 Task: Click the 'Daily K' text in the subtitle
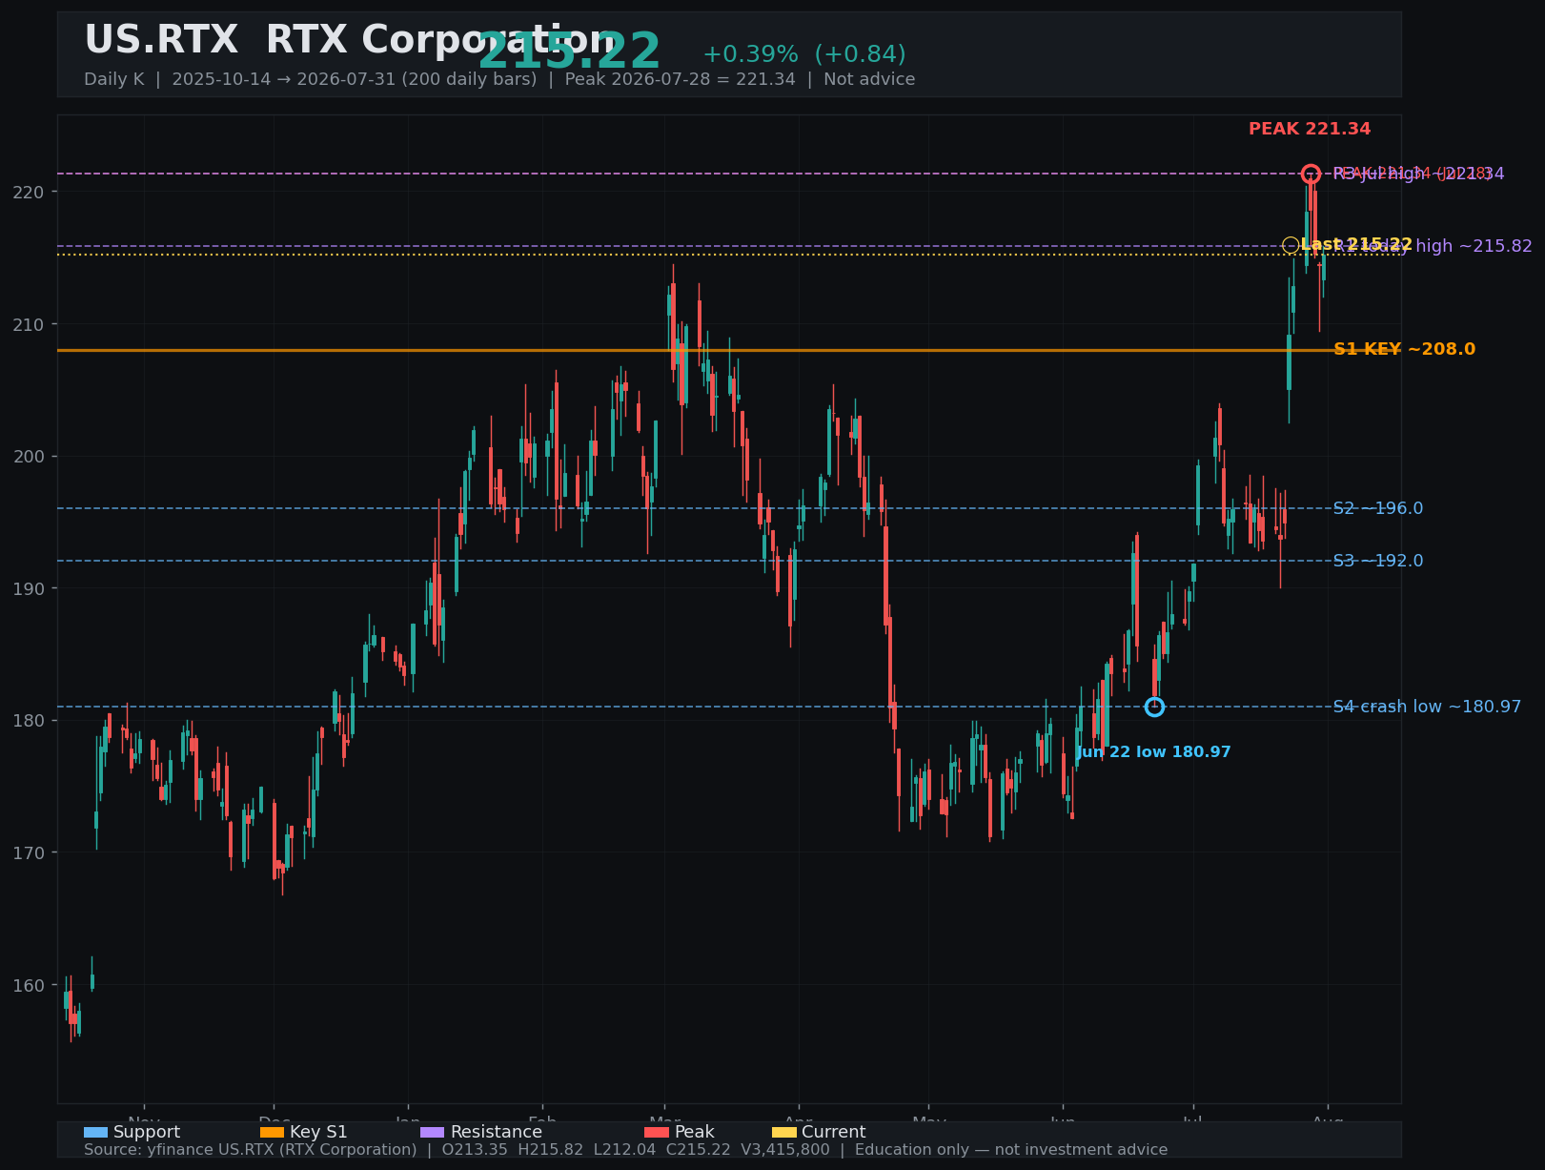pyautogui.click(x=113, y=79)
